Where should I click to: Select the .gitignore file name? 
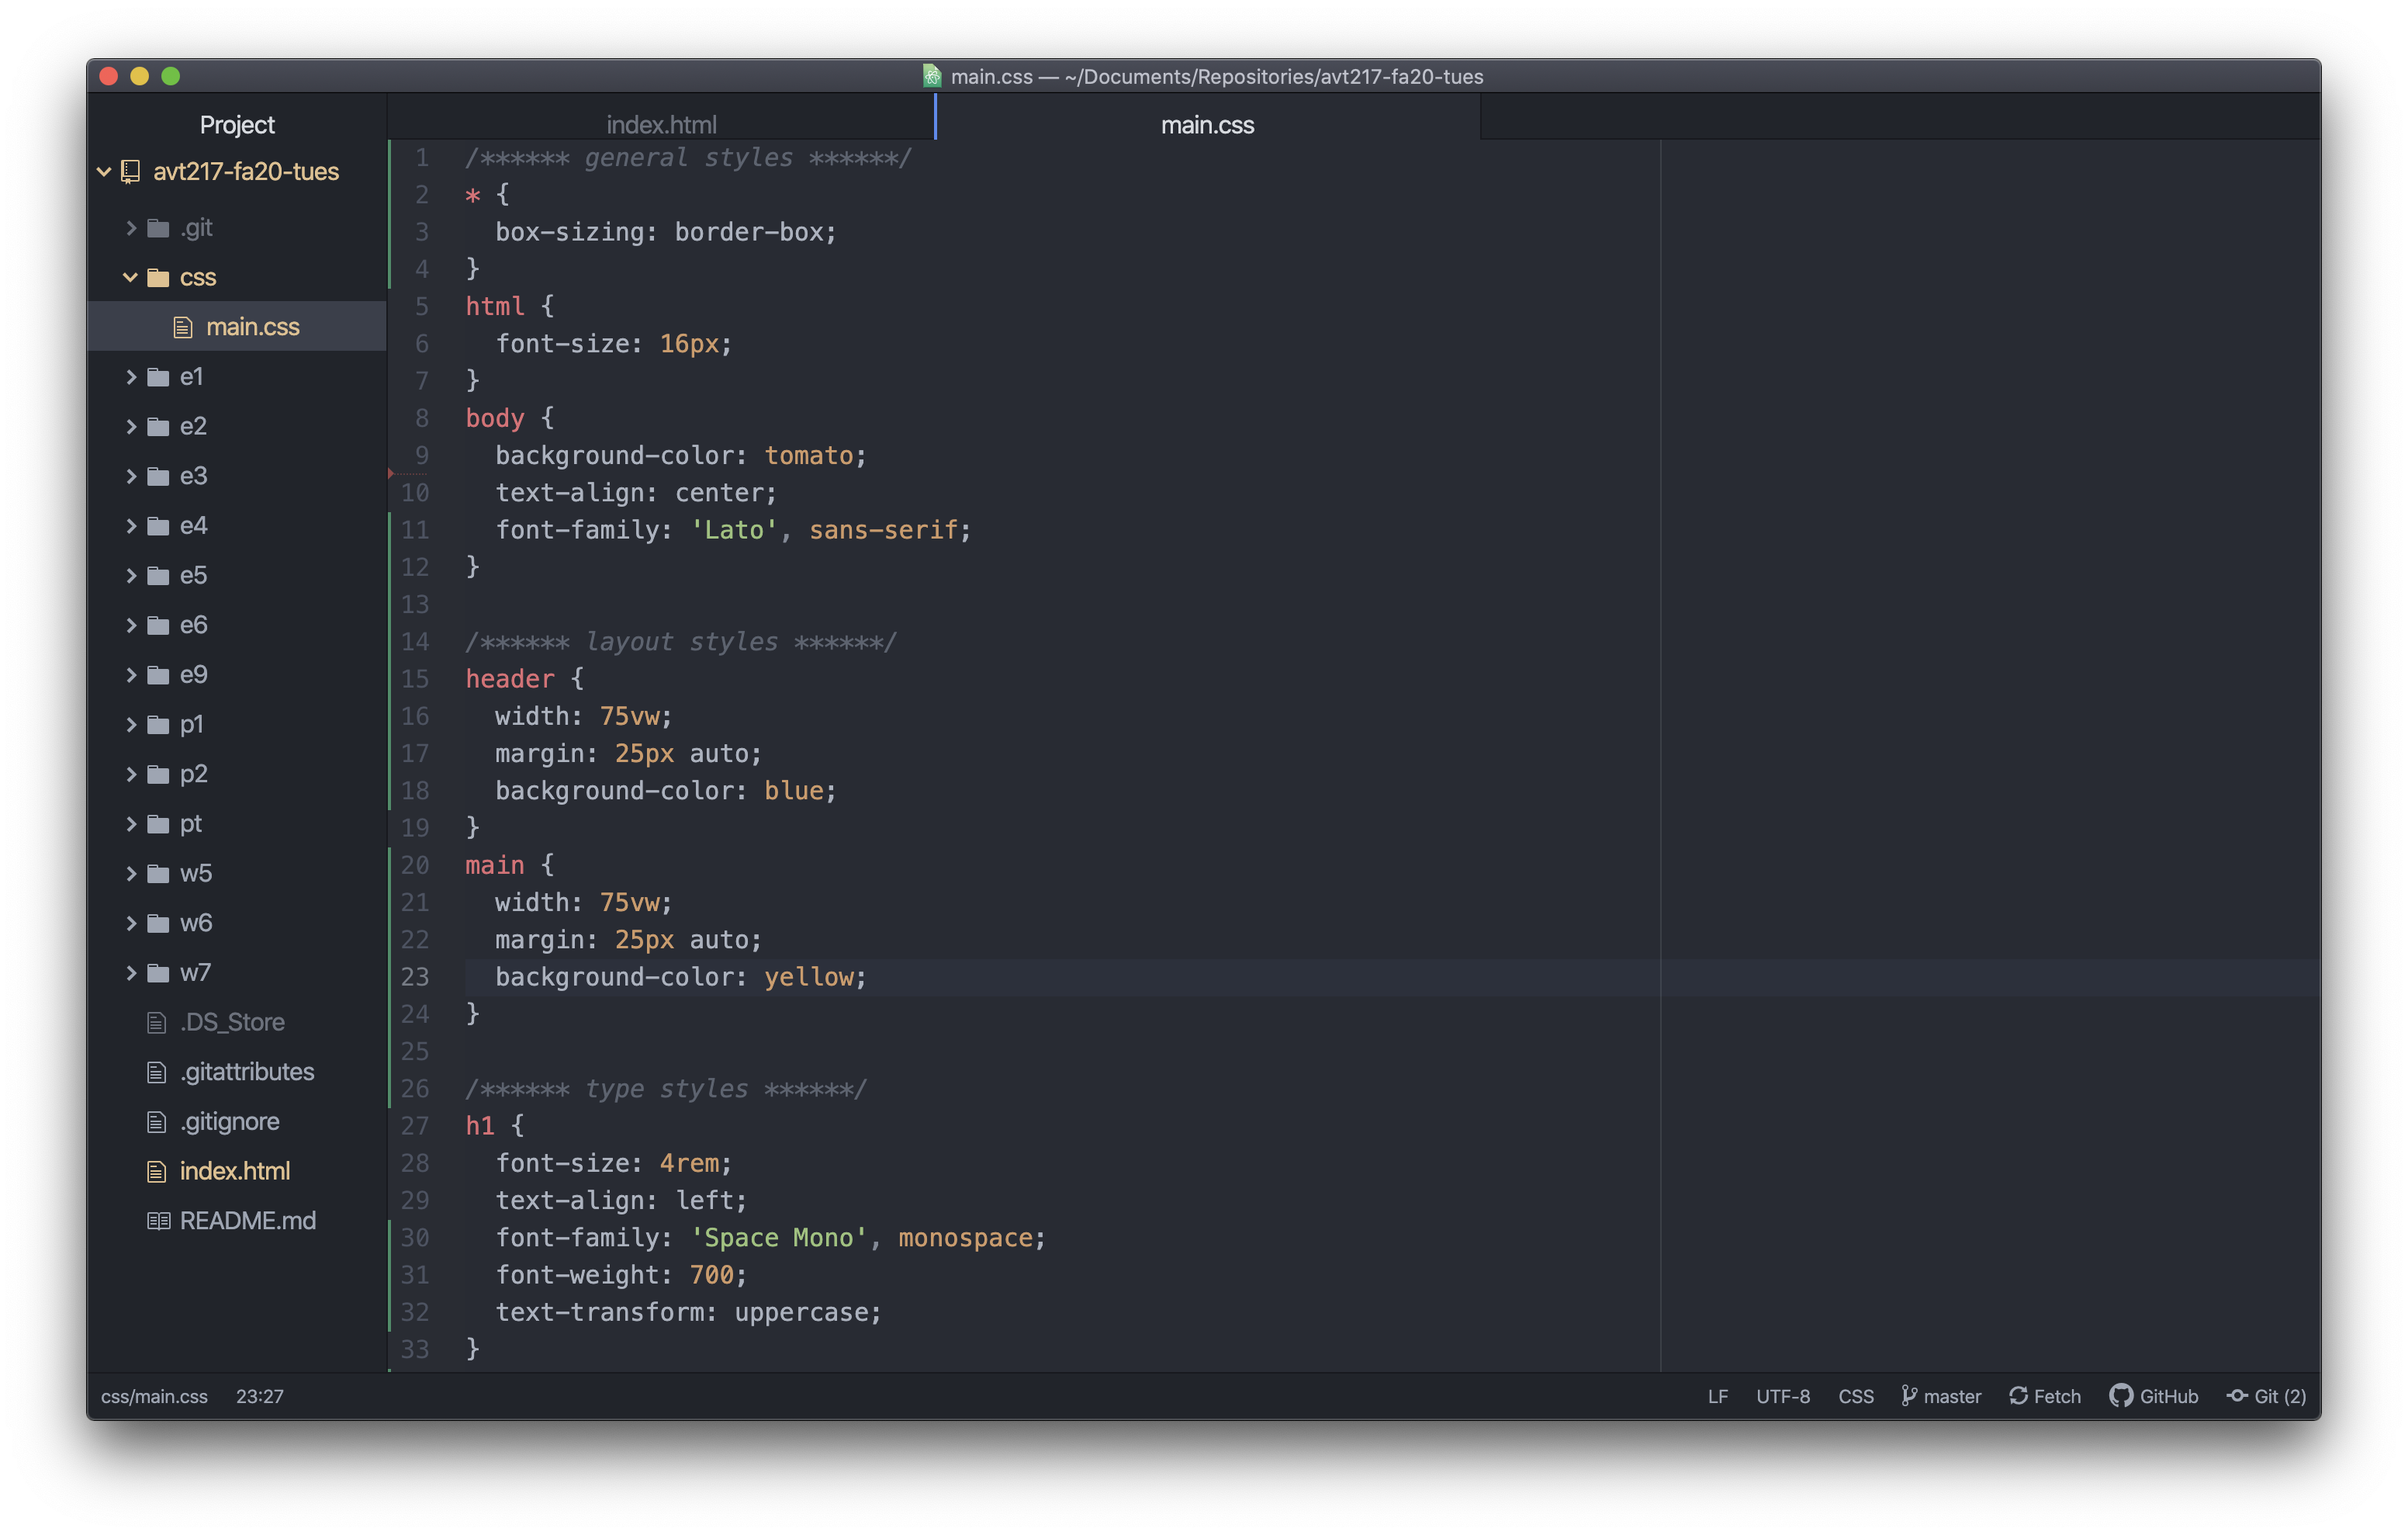(x=230, y=1121)
